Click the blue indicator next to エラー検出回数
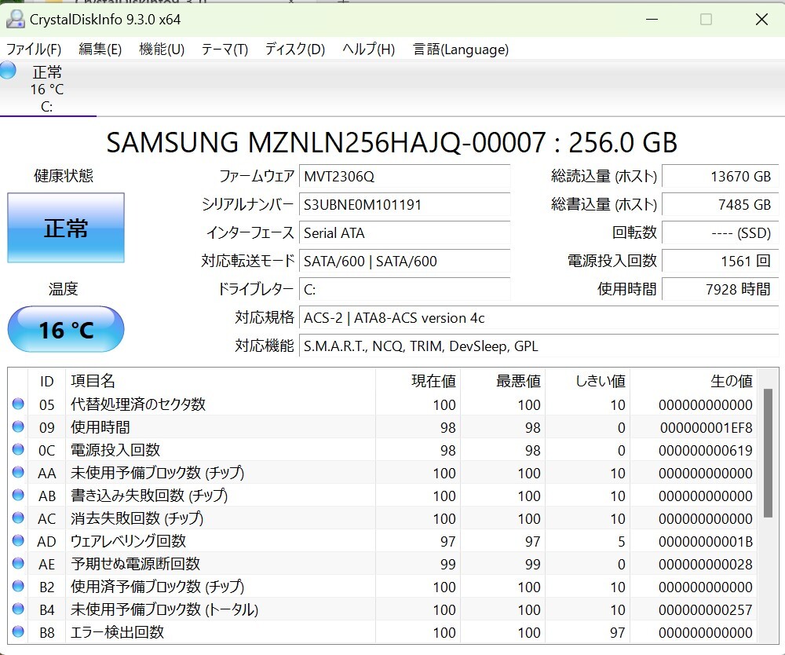The width and height of the screenshot is (785, 655). point(19,632)
